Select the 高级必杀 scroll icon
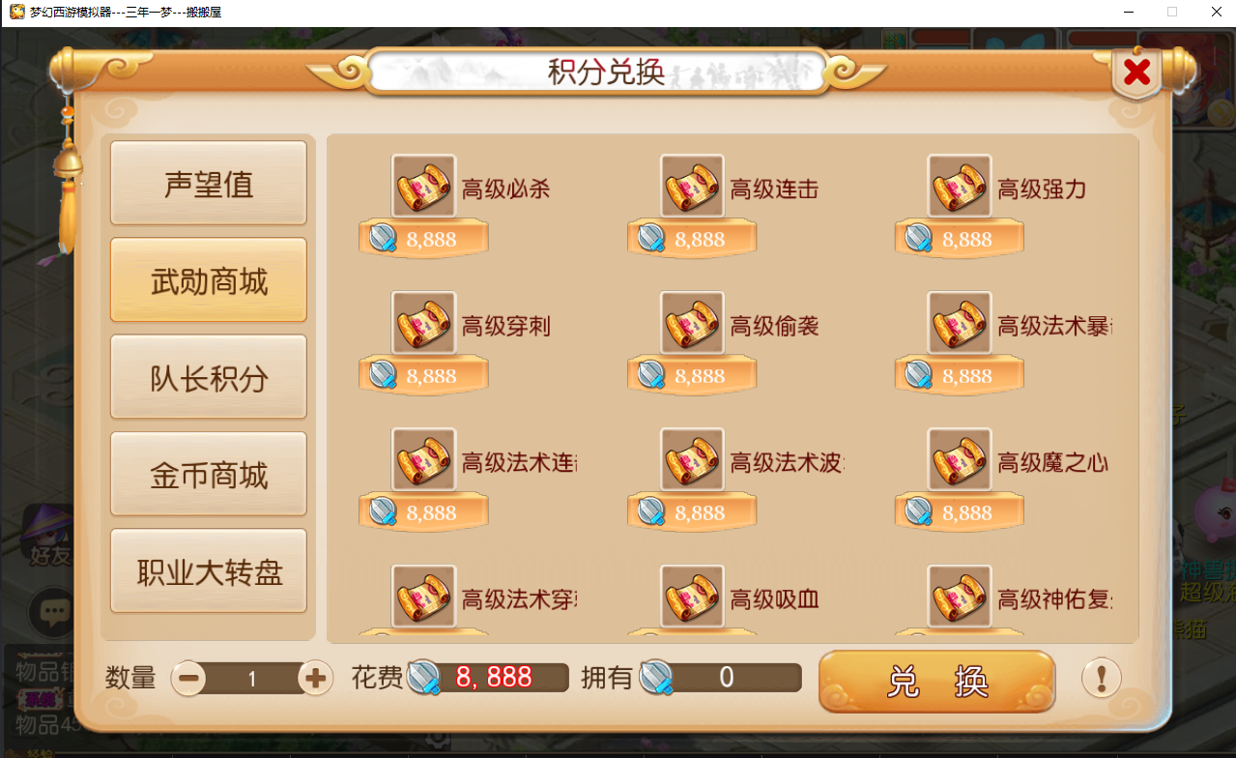 point(424,186)
